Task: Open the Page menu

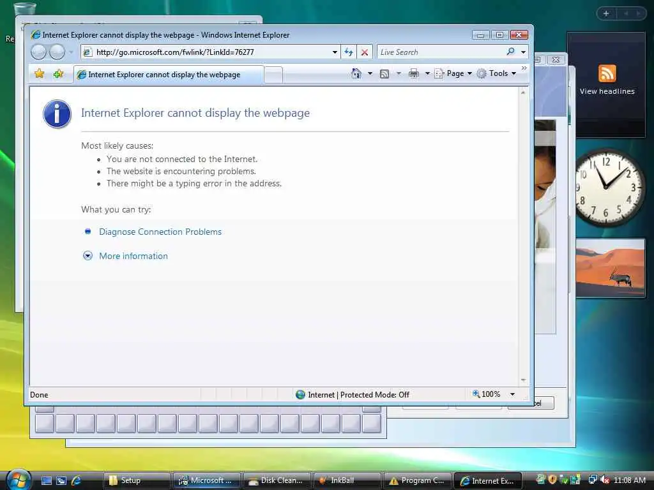Action: coord(454,73)
